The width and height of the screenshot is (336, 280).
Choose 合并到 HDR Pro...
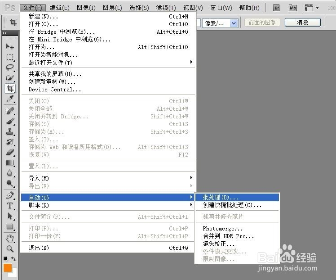point(237,236)
